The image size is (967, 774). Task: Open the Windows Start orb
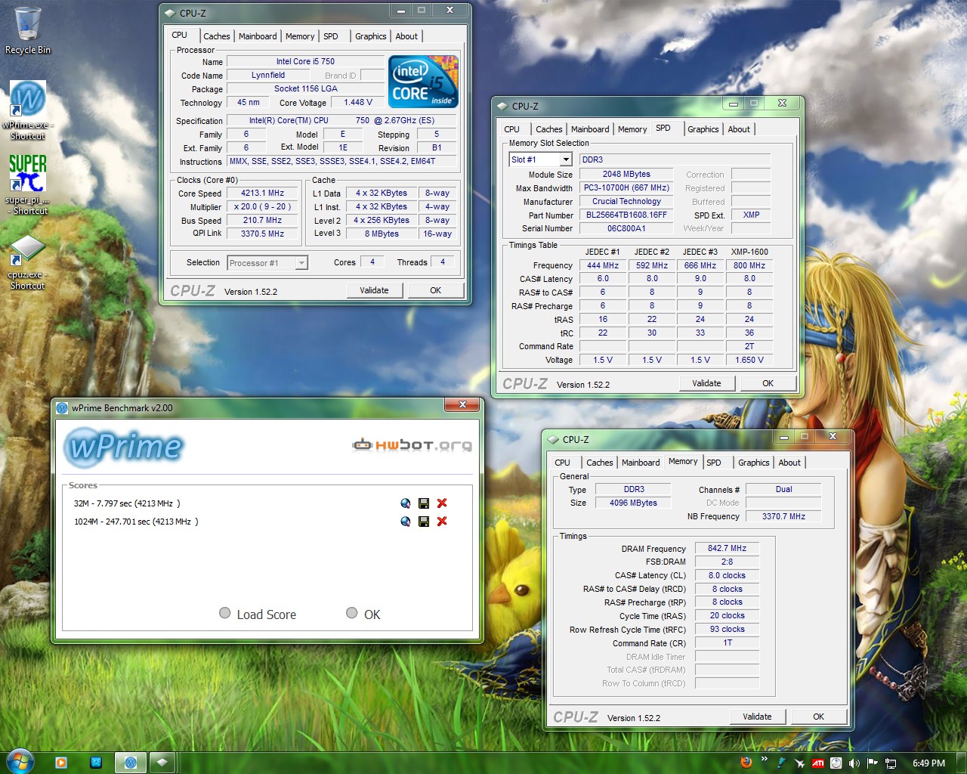[x=20, y=762]
